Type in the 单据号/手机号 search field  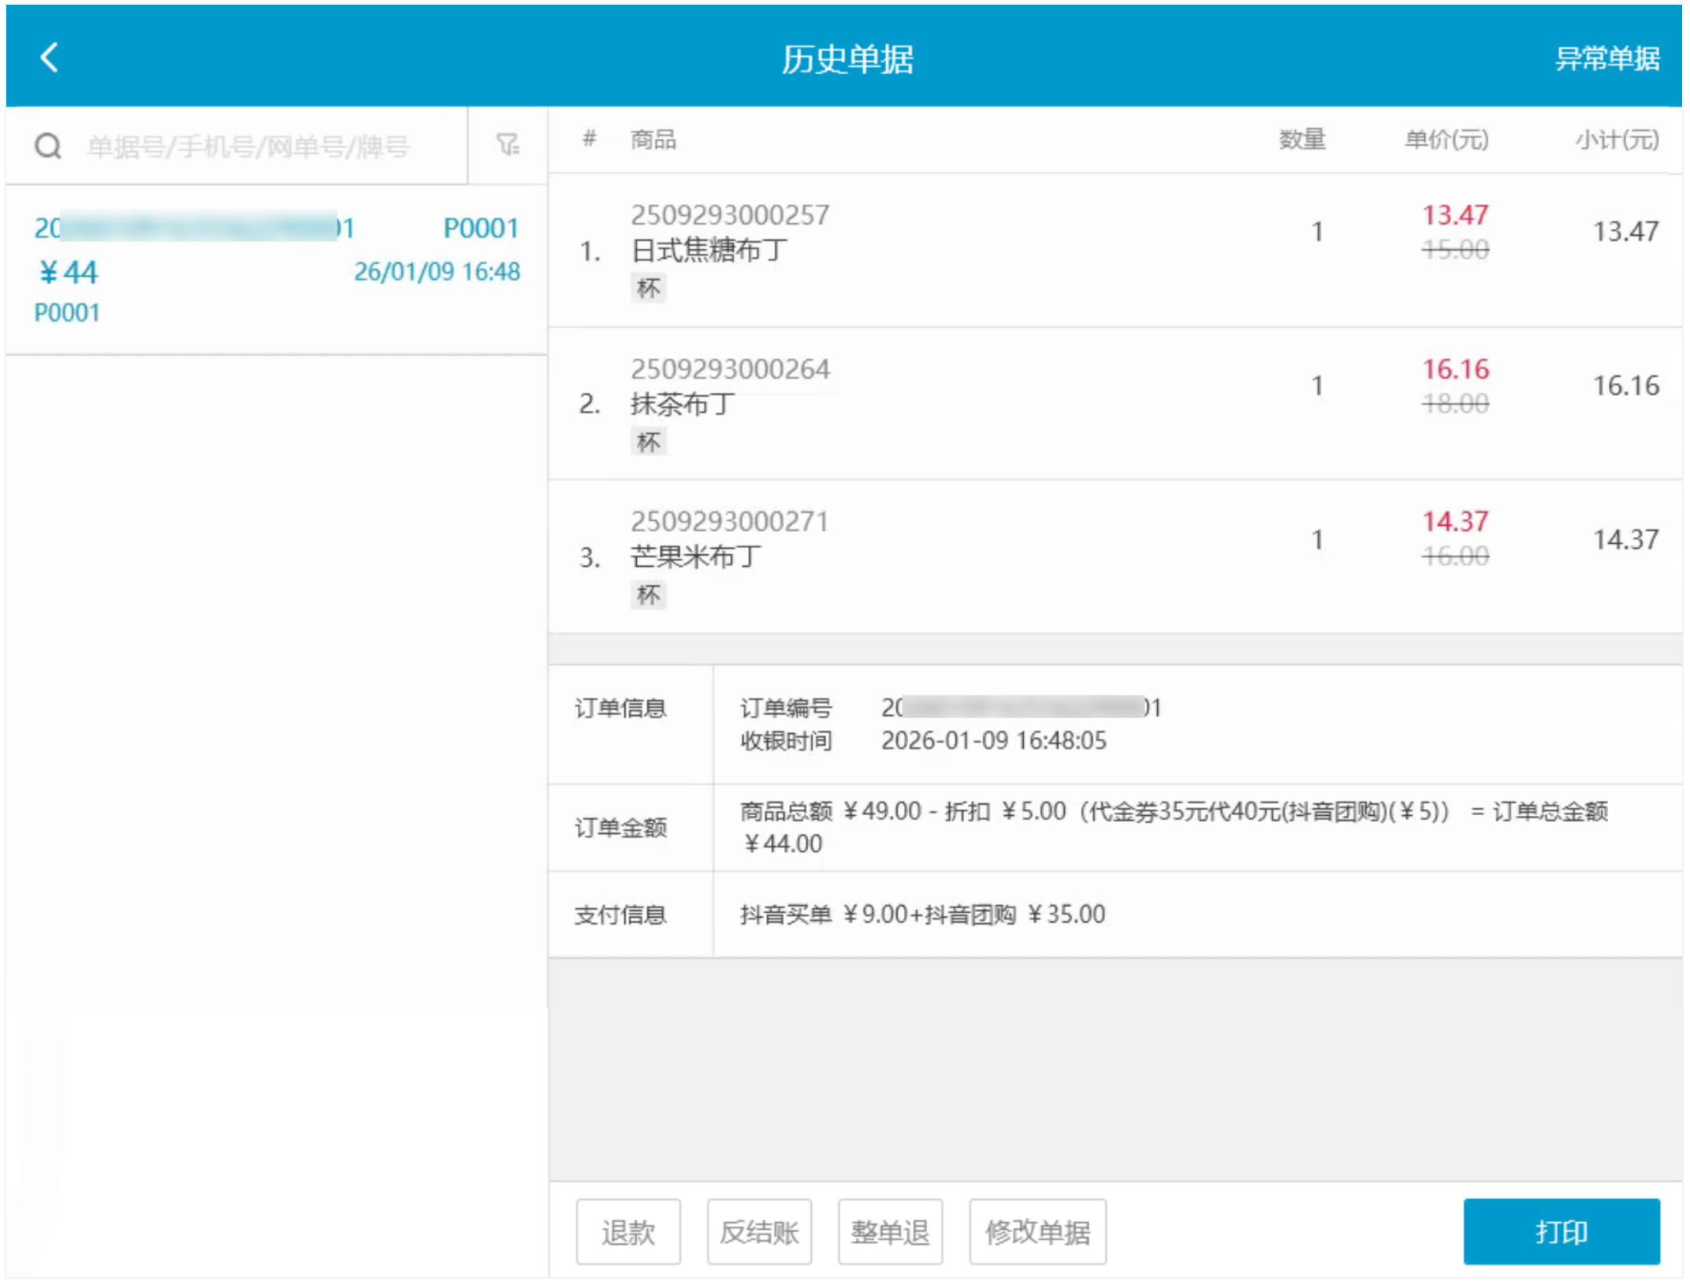coord(248,147)
